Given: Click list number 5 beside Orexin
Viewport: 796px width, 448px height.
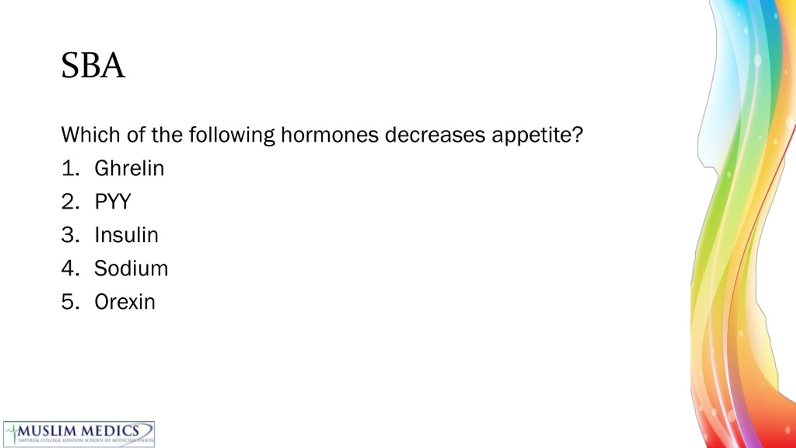Looking at the screenshot, I should click(x=70, y=302).
